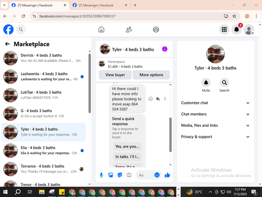Open the taskbar clock showing 7:27 PM
This screenshot has height=197, width=262.
click(x=240, y=192)
